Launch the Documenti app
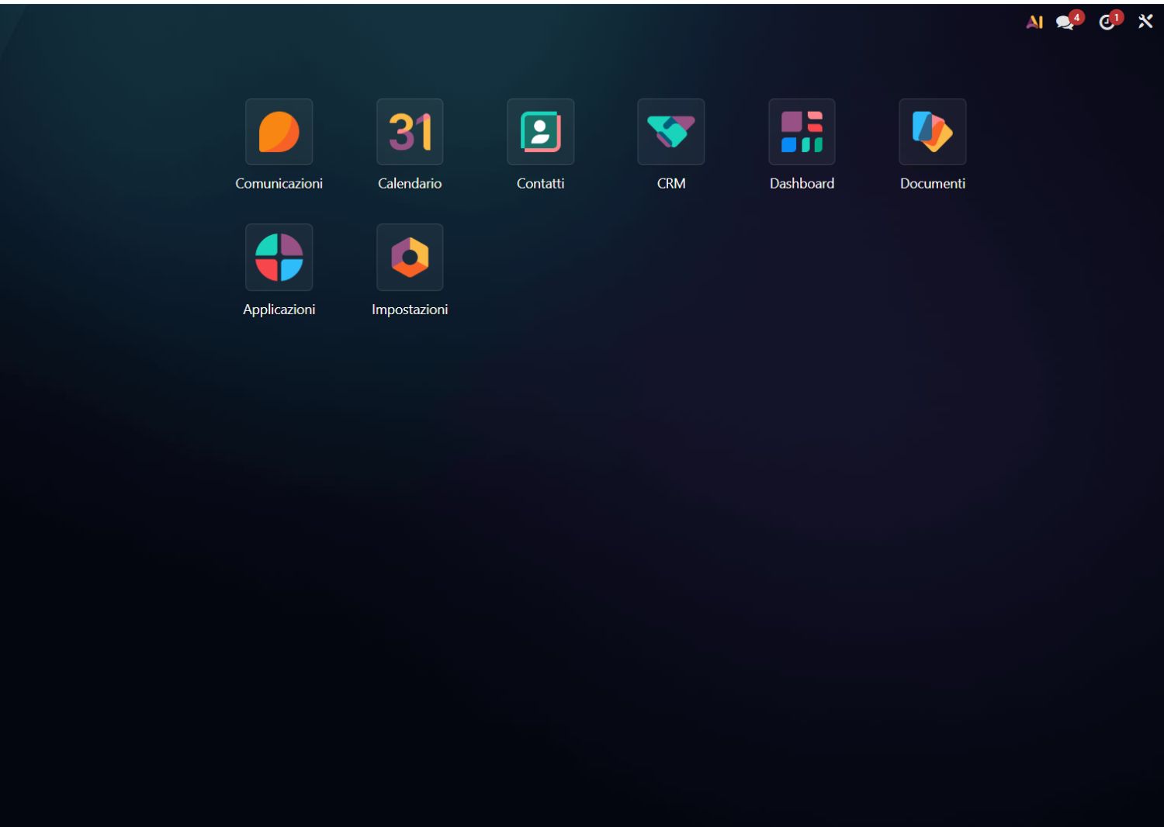 click(x=933, y=132)
